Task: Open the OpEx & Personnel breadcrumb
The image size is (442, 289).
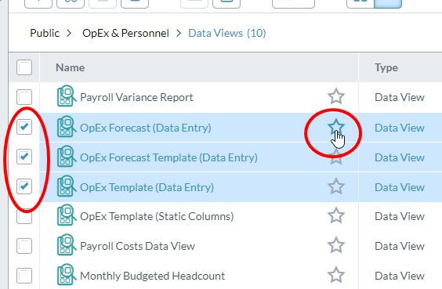Action: pos(125,33)
